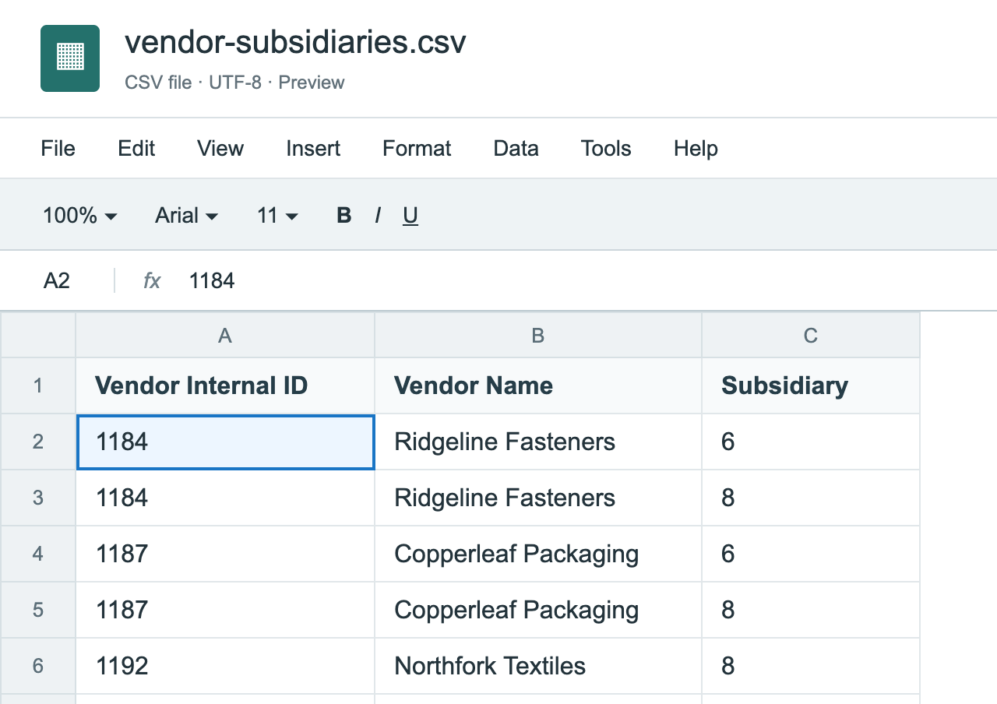997x704 pixels.
Task: Toggle underline formatting
Action: (410, 215)
